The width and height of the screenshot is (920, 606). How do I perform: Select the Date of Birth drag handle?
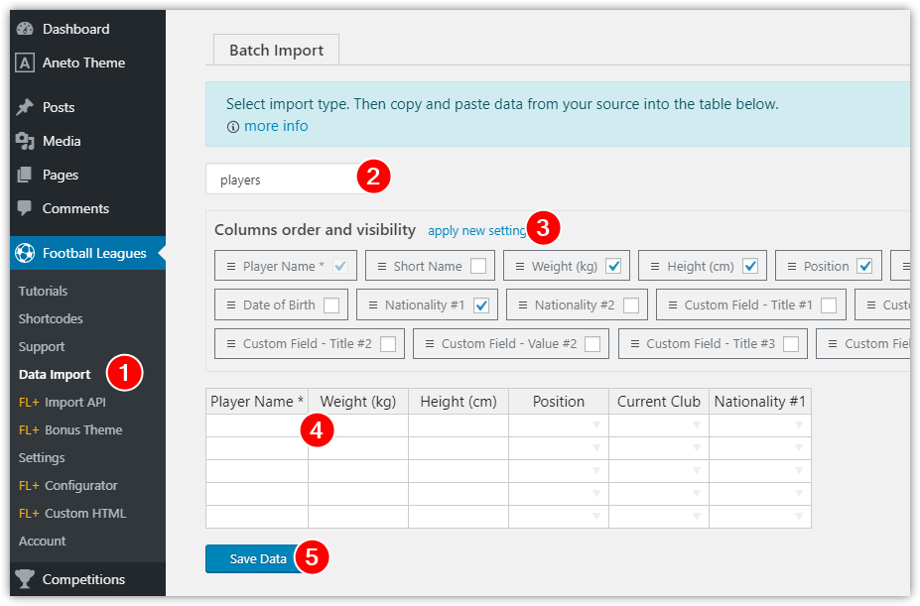coord(231,305)
